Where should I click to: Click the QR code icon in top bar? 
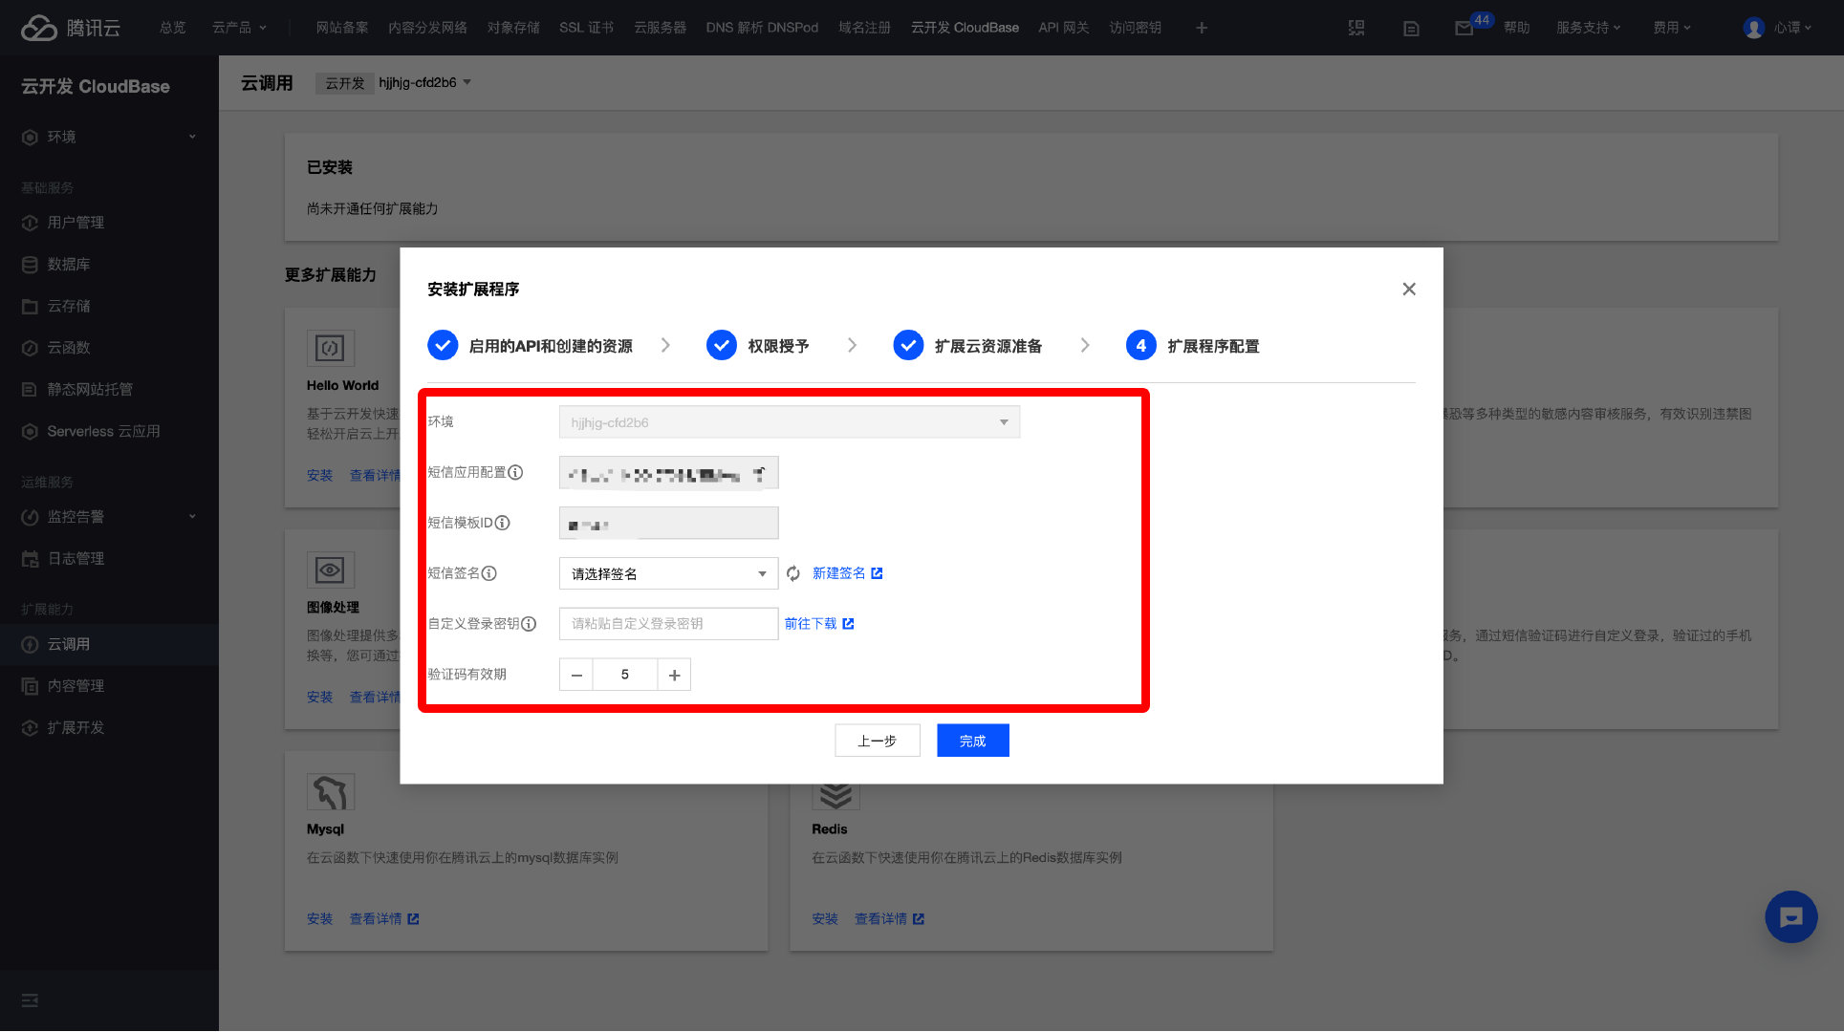(x=1356, y=28)
